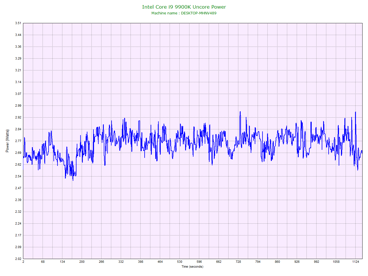Click the "Power (Watts)" y-axis title

tap(7, 141)
